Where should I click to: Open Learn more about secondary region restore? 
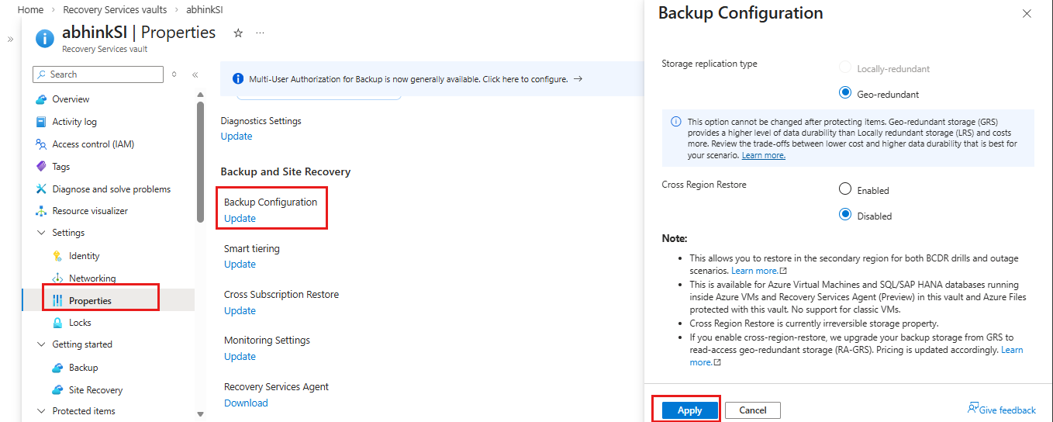point(759,271)
